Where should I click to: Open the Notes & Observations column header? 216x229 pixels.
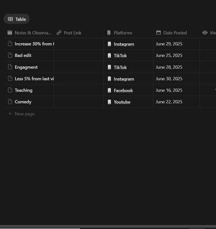(x=29, y=33)
